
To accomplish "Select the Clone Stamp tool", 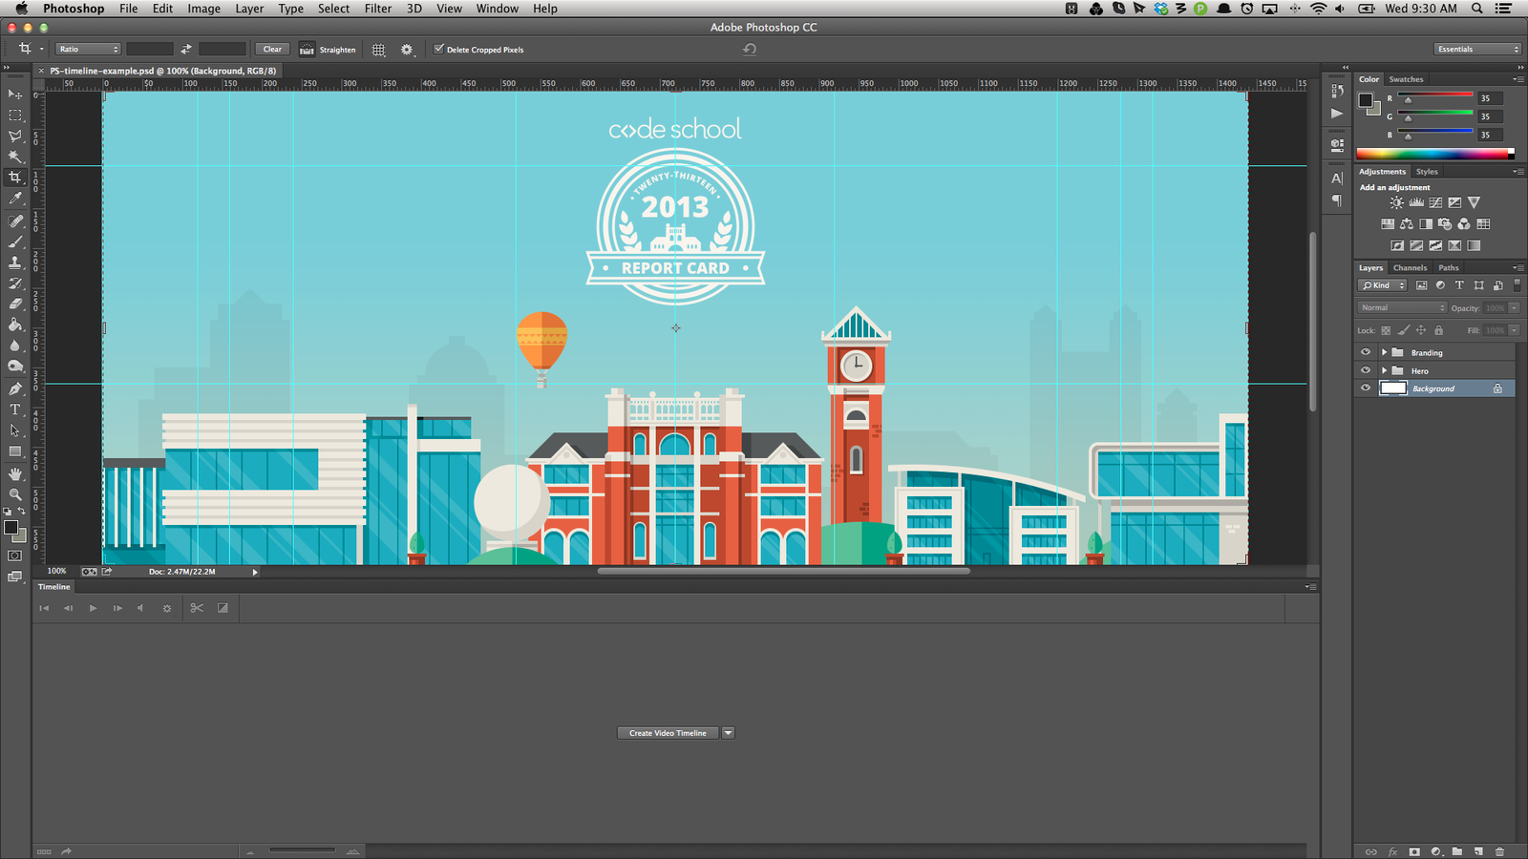I will [15, 262].
